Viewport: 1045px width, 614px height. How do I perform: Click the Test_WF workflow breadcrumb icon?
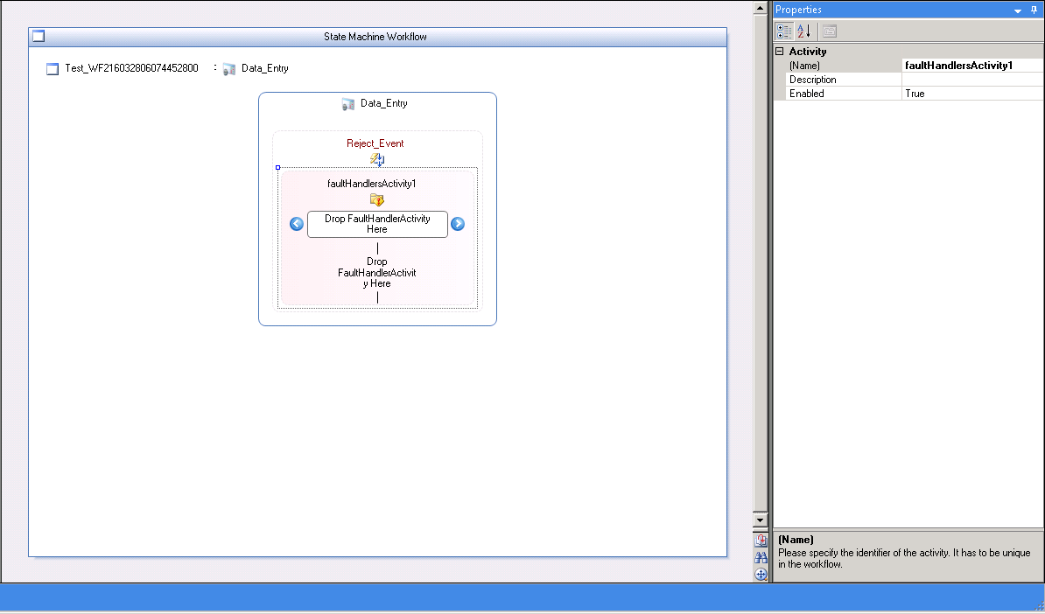[x=52, y=68]
